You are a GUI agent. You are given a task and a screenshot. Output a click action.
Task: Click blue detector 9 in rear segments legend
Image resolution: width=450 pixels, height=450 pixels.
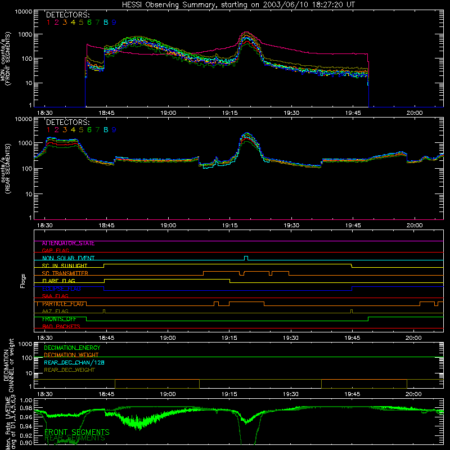click(x=114, y=130)
